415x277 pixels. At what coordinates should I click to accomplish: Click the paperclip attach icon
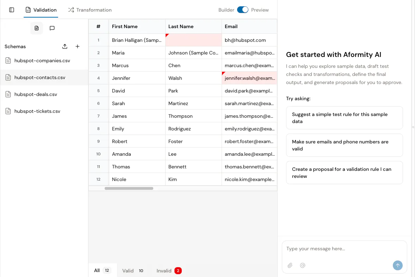coord(290,265)
